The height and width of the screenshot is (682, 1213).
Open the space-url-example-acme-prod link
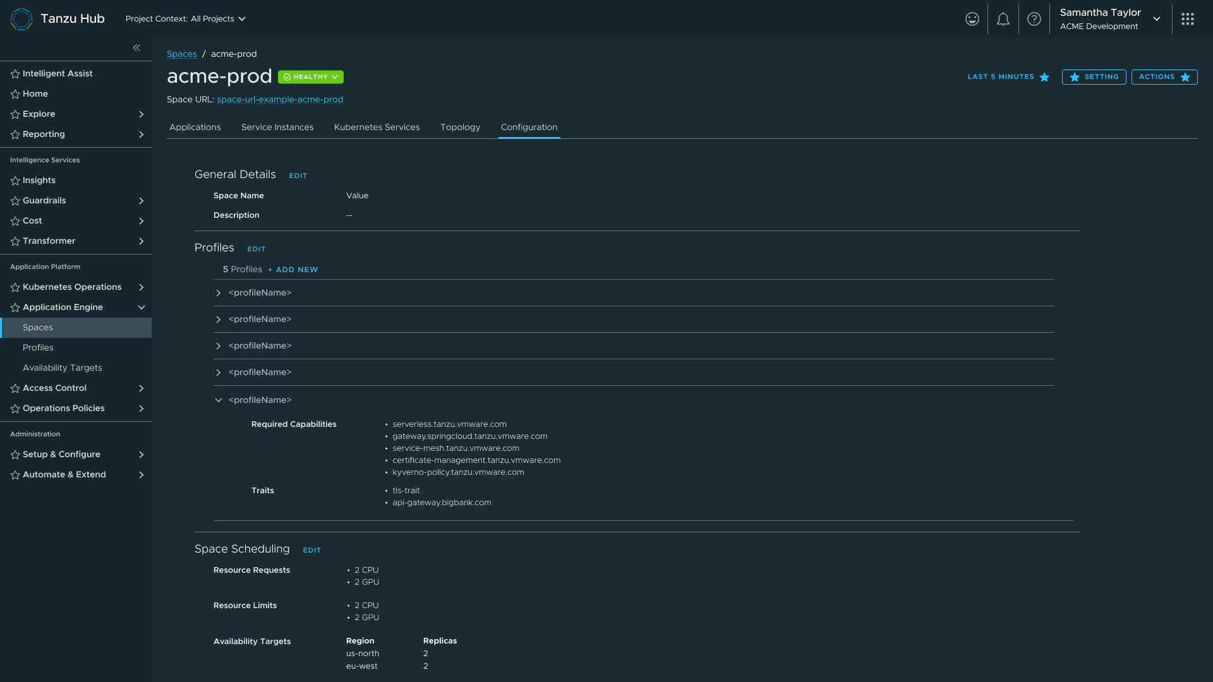(x=280, y=100)
